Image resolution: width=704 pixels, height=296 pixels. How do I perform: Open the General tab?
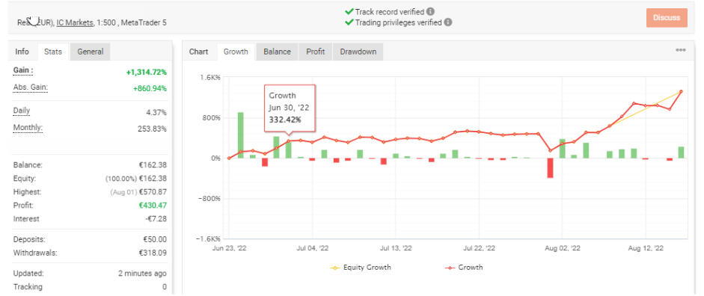coord(91,52)
